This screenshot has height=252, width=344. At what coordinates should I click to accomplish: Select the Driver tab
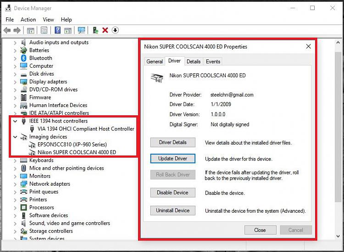174,61
